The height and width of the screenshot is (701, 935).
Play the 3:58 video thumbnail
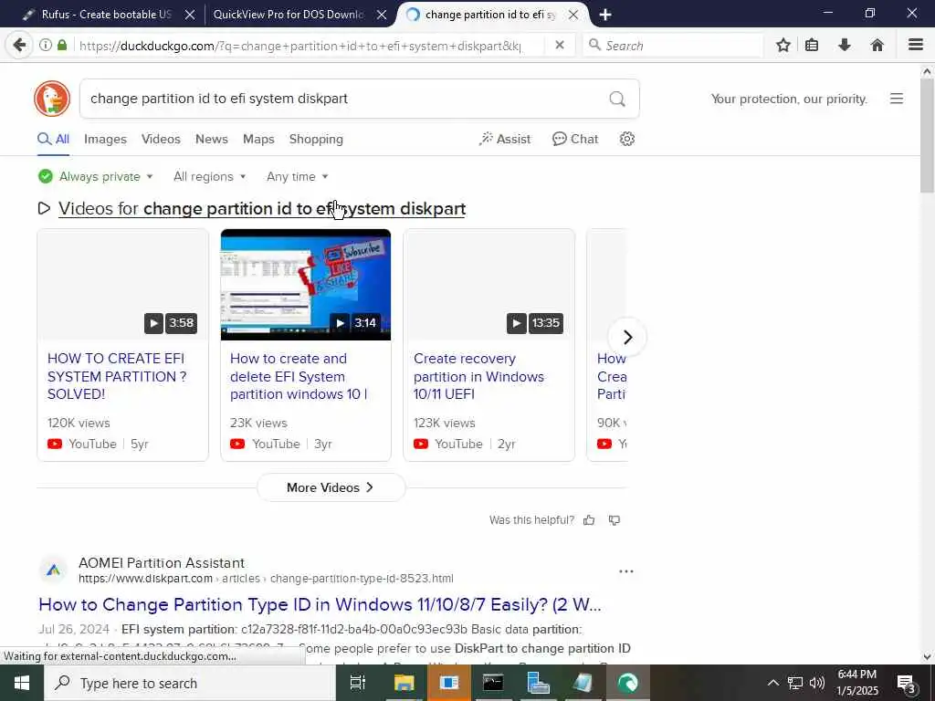click(x=123, y=285)
